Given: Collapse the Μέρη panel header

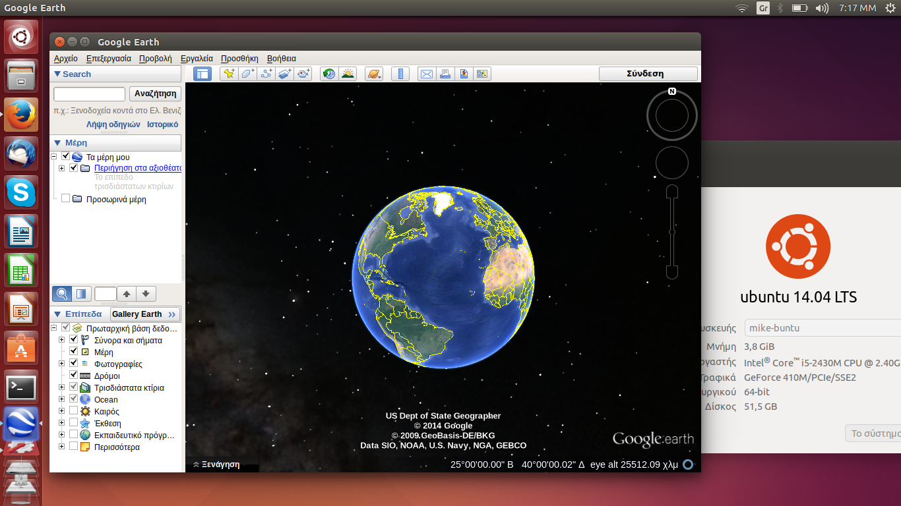Looking at the screenshot, I should coord(57,142).
